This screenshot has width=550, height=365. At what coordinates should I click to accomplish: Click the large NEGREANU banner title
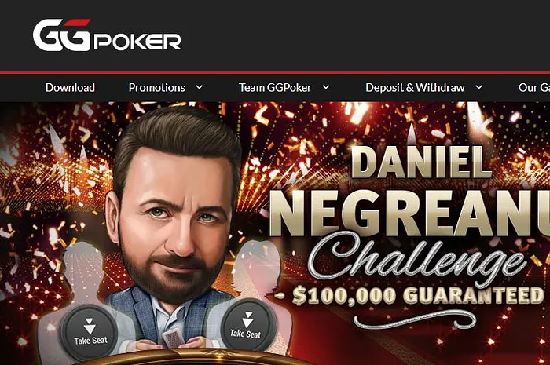coord(409,214)
